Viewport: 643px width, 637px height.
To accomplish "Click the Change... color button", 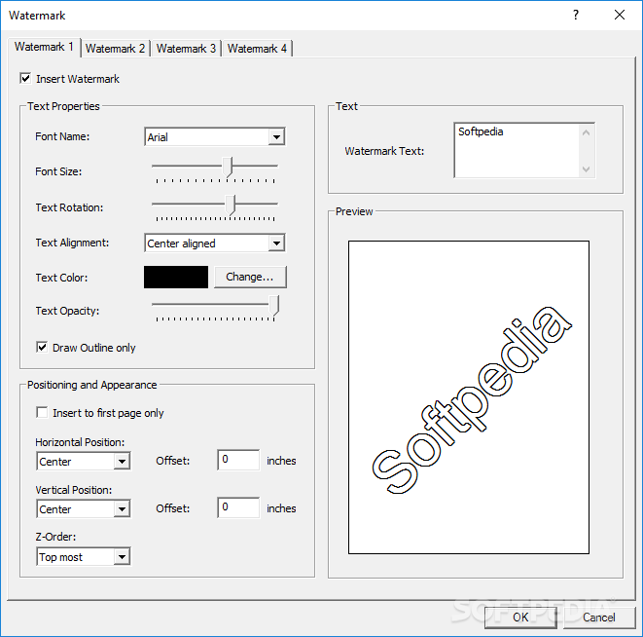I will tap(250, 278).
